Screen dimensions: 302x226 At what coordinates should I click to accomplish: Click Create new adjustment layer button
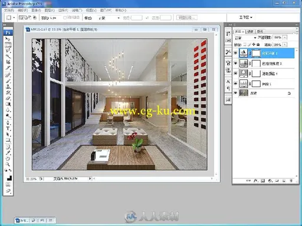[270, 181]
